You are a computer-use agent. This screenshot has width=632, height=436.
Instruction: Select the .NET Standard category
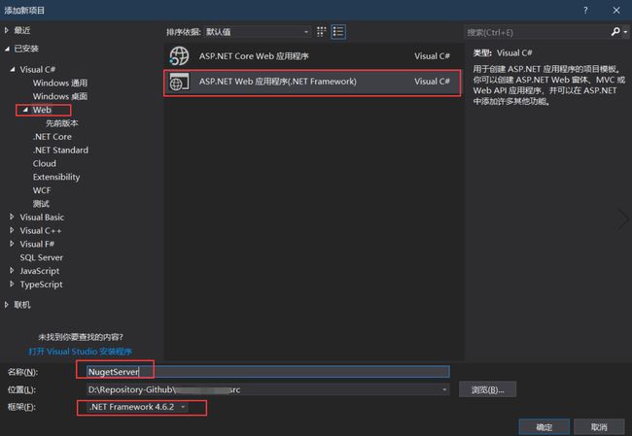click(x=60, y=150)
